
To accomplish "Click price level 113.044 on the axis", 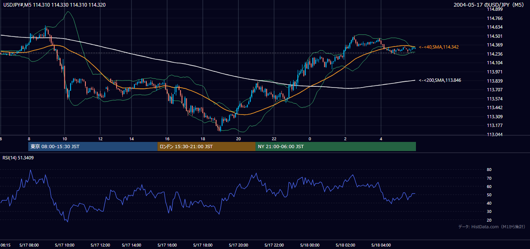I will coord(495,134).
